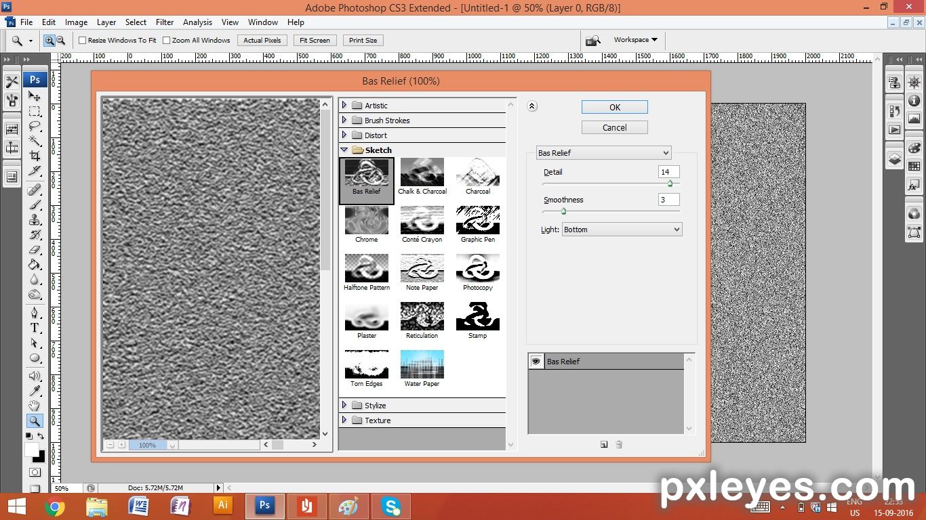This screenshot has height=520, width=926.
Task: Click the delete effect layer trash icon
Action: [x=619, y=445]
